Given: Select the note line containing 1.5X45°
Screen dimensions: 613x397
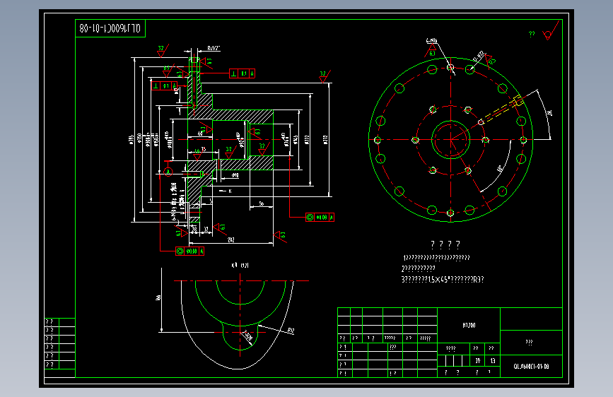Looking at the screenshot, I should tap(443, 280).
